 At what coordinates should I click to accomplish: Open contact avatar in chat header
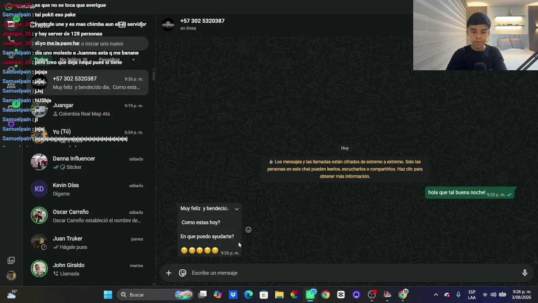tap(168, 24)
